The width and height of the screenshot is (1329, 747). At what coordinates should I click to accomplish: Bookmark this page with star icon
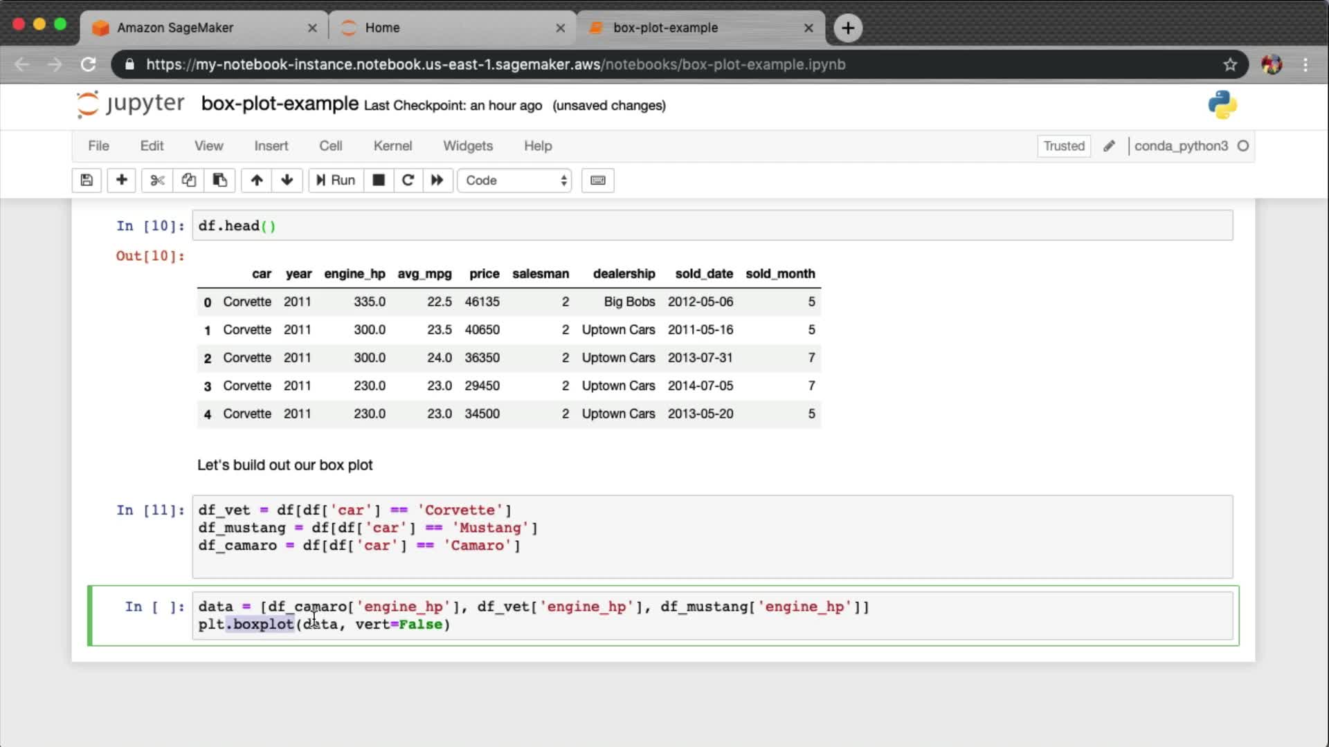point(1230,64)
